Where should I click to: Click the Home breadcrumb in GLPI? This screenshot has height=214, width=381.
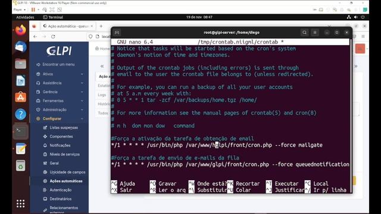[102, 49]
